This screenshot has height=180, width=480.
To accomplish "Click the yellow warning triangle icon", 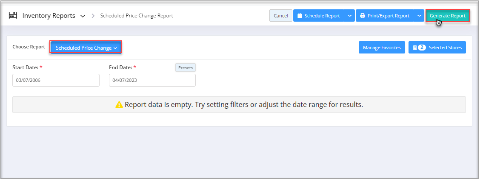I will coord(119,104).
